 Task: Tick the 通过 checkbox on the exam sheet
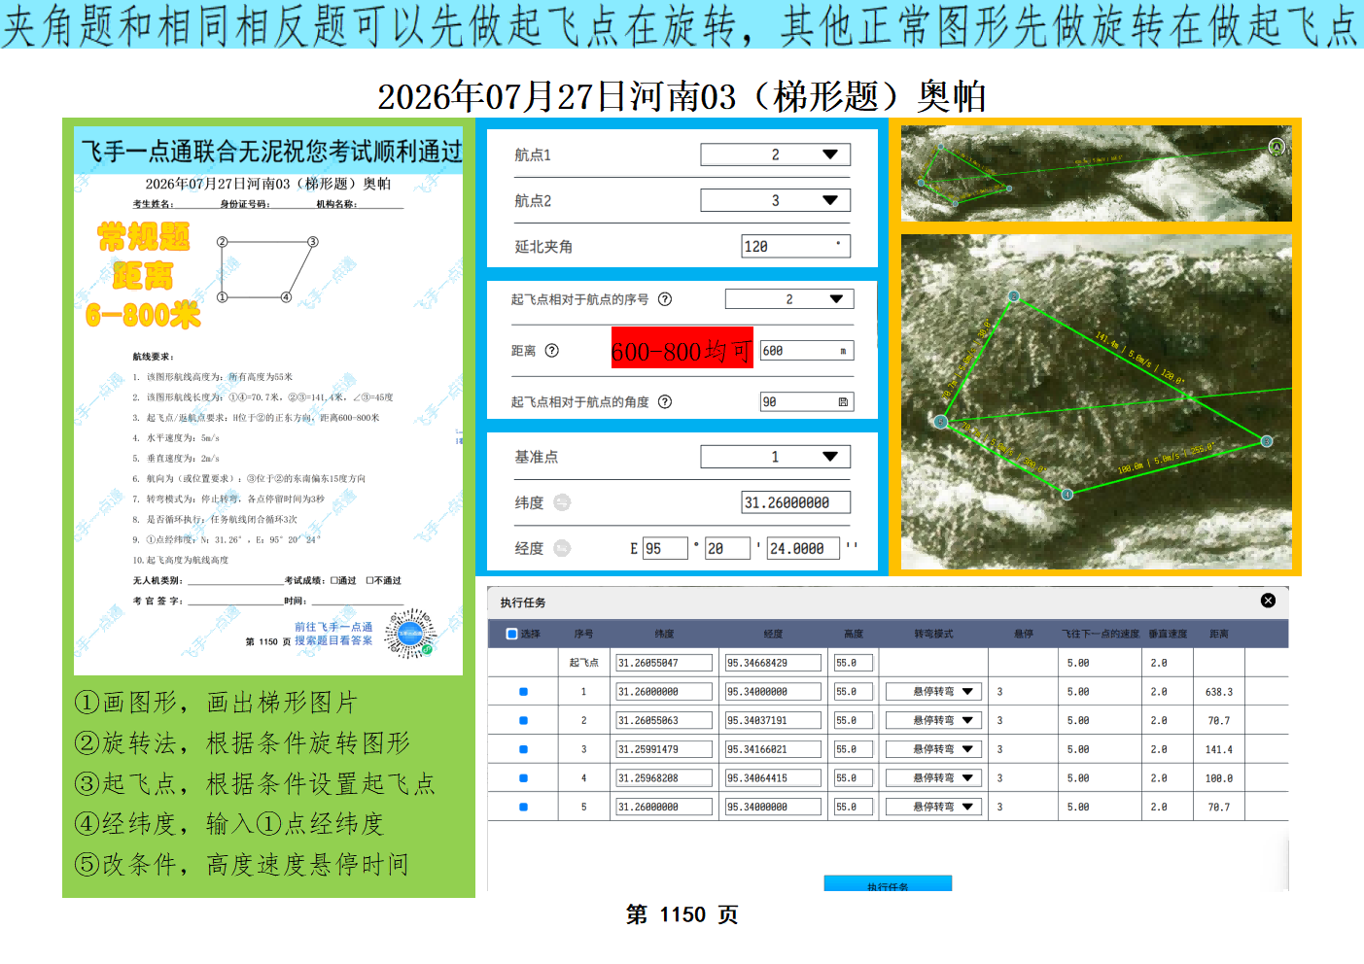[x=333, y=580]
